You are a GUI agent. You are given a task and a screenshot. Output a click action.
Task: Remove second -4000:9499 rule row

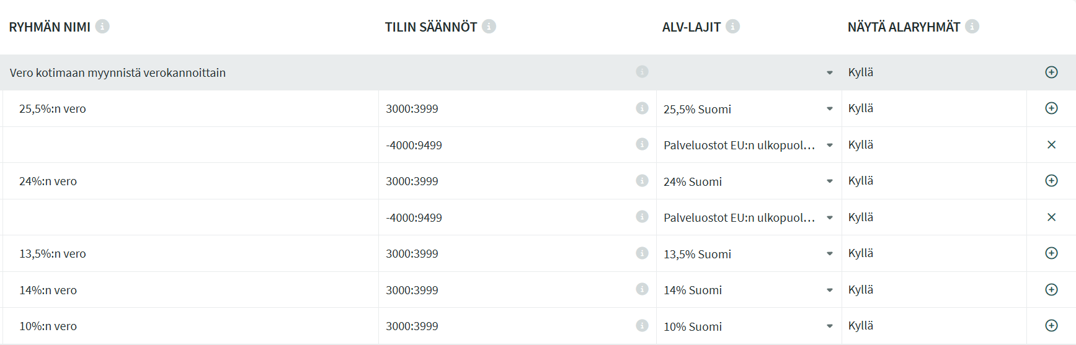(x=1051, y=217)
